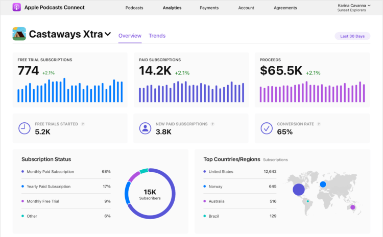Viewport: 383px width, 237px height.
Task: Click the 5.2K free trials started value
Action: tap(42, 132)
